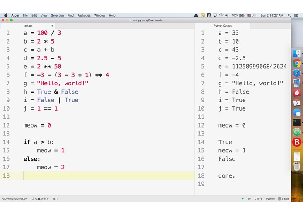Open linter error count in status bar
This screenshot has width=303, height=215.
(x=34, y=198)
